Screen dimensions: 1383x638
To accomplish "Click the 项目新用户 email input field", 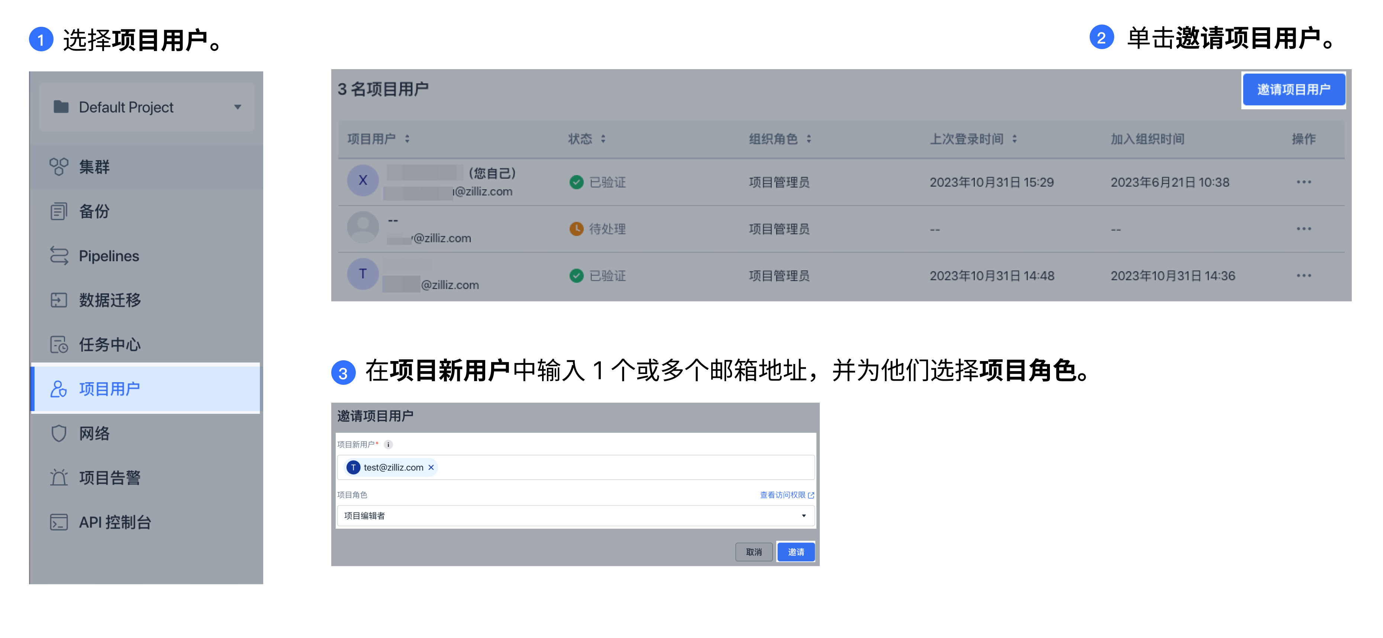I will pyautogui.click(x=576, y=468).
